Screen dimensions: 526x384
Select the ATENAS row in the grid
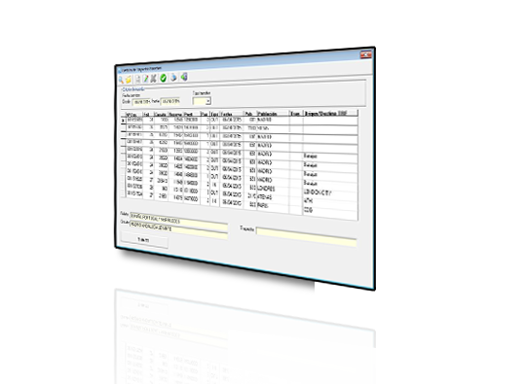(240, 195)
